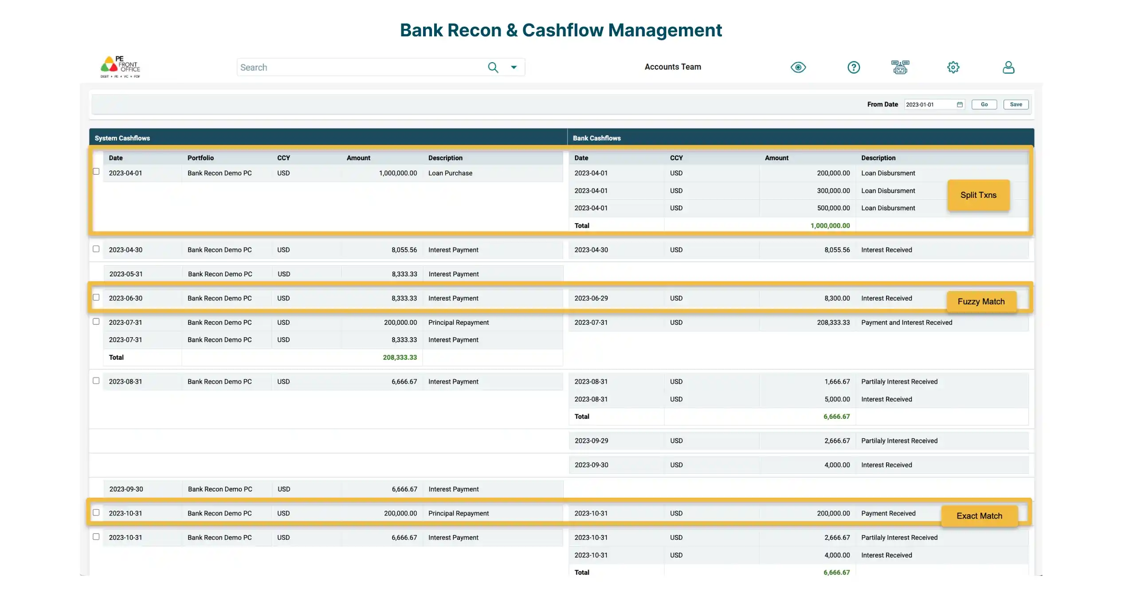Image resolution: width=1122 pixels, height=590 pixels.
Task: Select the 5,000.00 Interest Received amount
Action: [837, 399]
